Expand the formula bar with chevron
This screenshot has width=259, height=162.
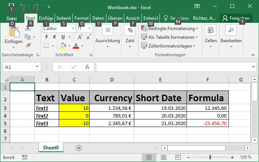(x=253, y=67)
